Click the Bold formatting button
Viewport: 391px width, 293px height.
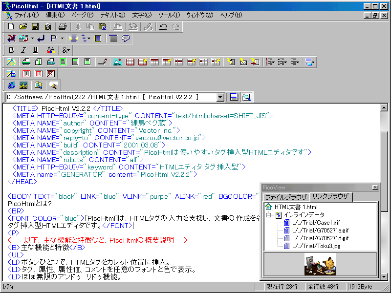coord(11,50)
